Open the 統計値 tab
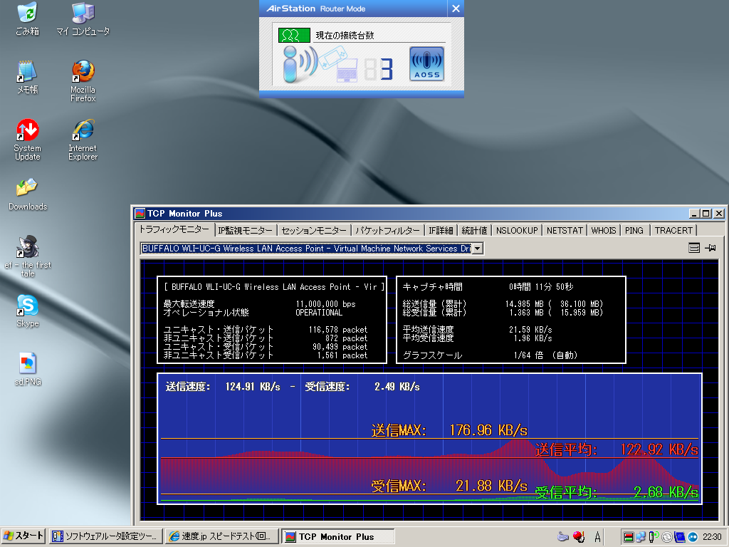The image size is (729, 547). [x=474, y=230]
